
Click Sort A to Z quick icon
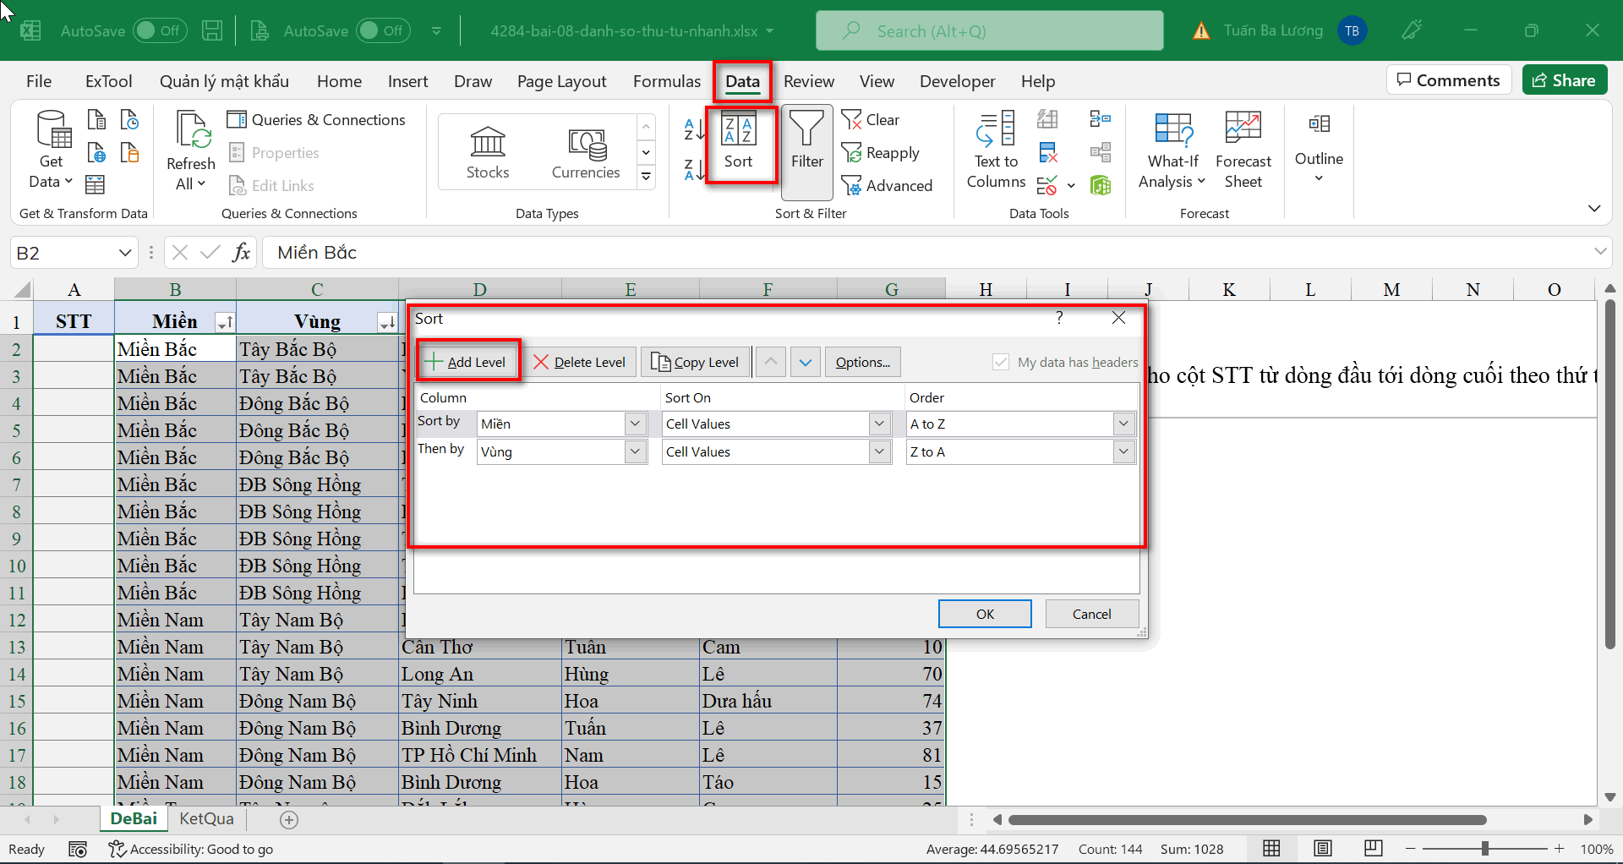click(x=693, y=129)
